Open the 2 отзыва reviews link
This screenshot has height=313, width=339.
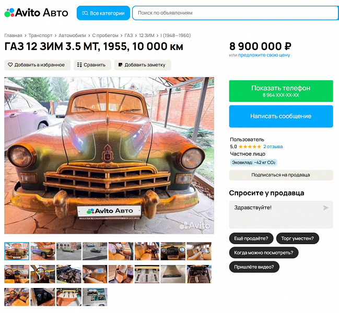point(273,147)
